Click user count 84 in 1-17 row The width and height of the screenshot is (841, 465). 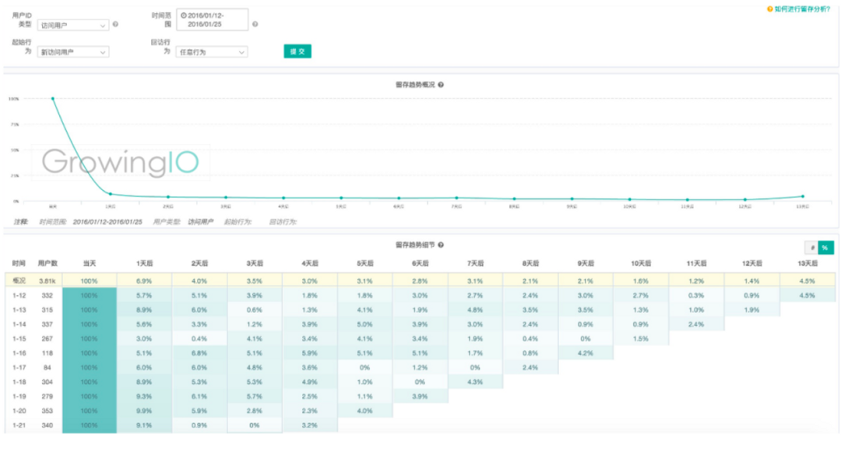click(48, 368)
